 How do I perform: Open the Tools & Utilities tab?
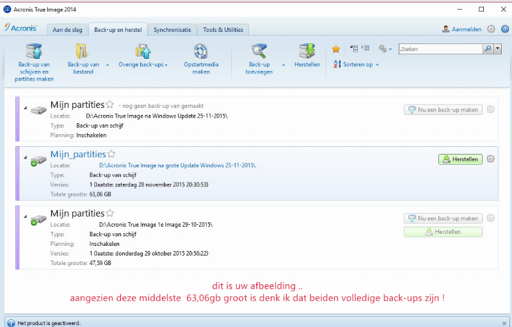[223, 29]
